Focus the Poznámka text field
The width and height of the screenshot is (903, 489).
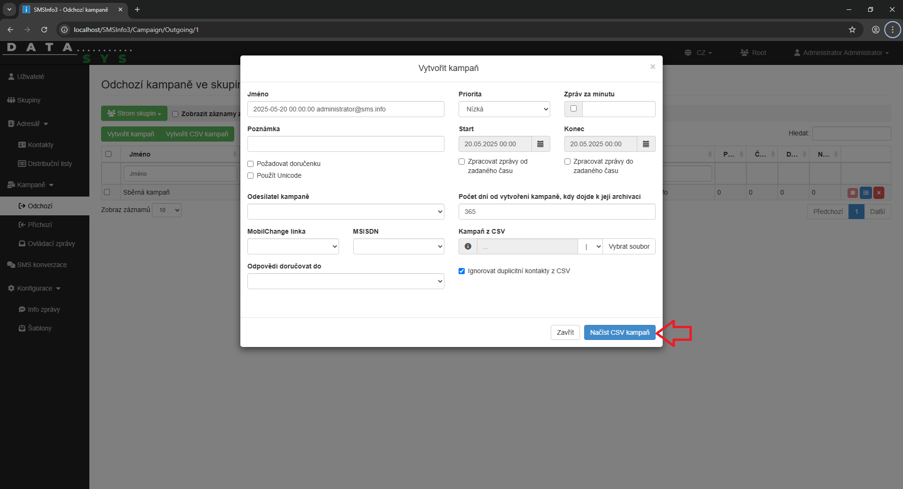click(x=345, y=144)
